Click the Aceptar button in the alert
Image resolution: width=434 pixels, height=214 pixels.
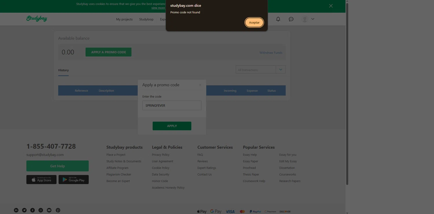point(254,23)
